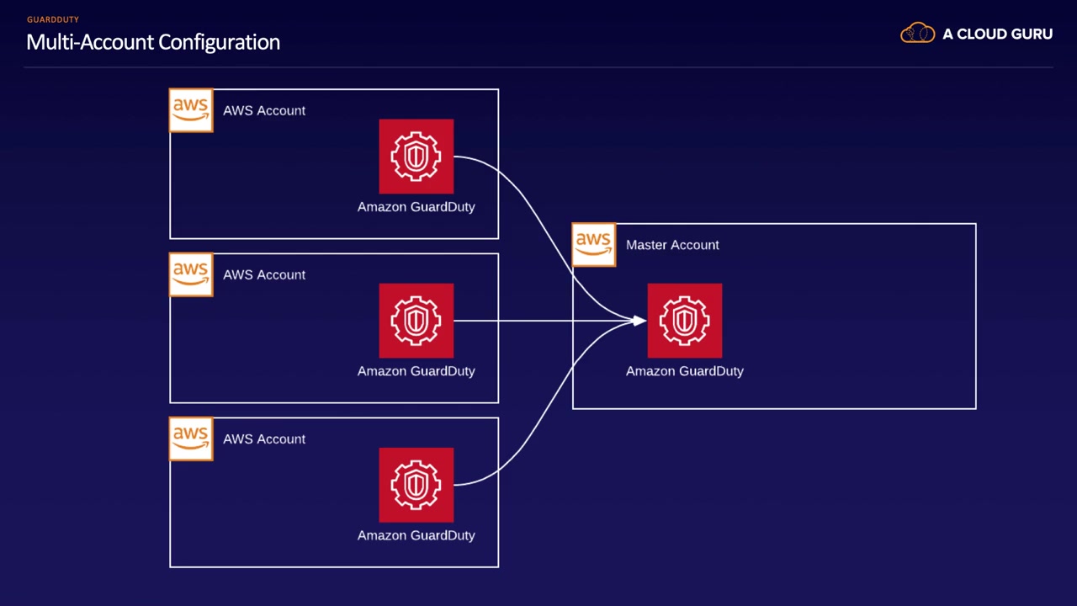Select the "Multi-Account Configuration" slide title
Viewport: 1077px width, 606px height.
point(153,42)
